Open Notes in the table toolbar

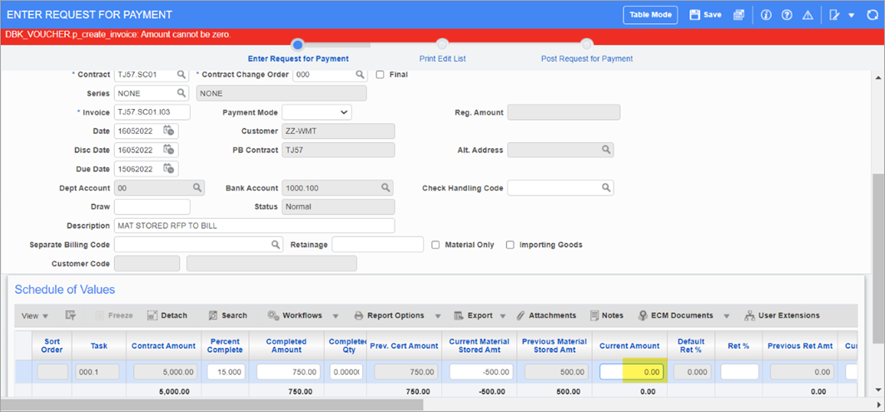click(607, 315)
